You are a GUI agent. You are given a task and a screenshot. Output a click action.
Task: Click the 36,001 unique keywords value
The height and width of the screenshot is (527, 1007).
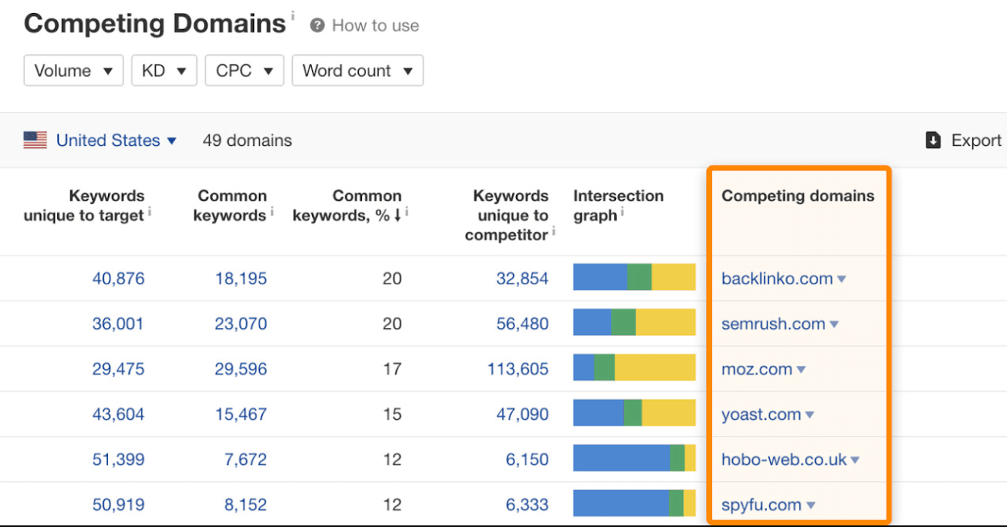118,324
